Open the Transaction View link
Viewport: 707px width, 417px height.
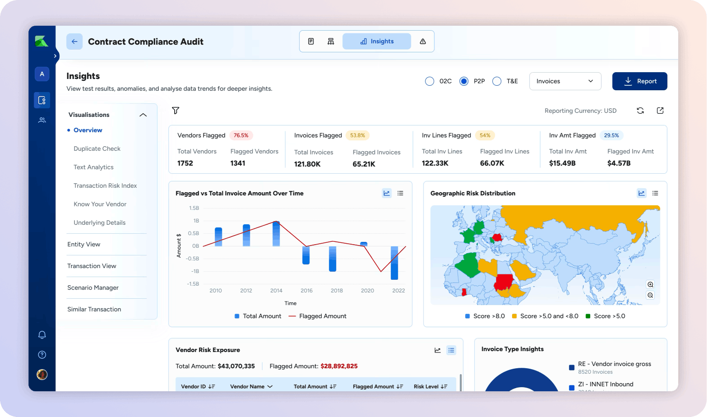[92, 266]
